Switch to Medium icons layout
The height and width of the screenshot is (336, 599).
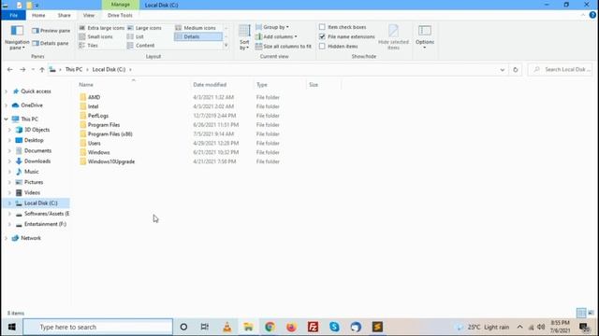[196, 28]
